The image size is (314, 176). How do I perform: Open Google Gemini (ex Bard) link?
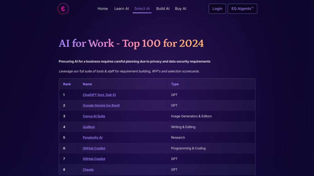coord(101,106)
